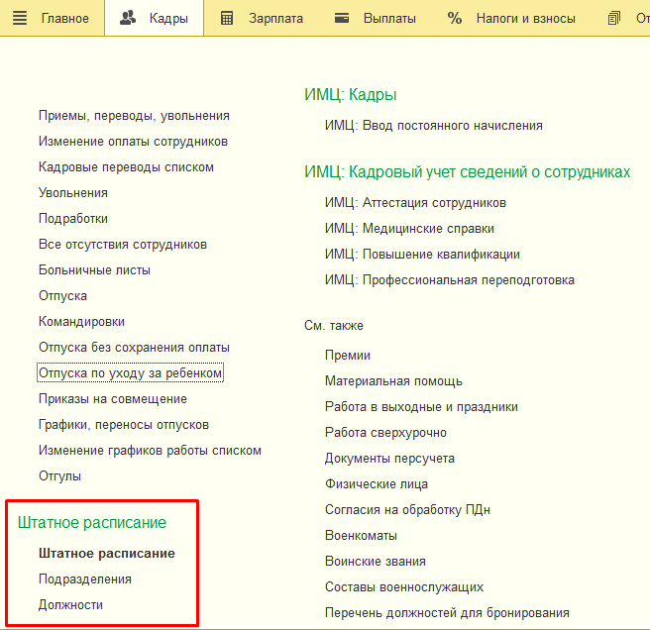Open Материальная помощь
650x630 pixels.
point(393,381)
